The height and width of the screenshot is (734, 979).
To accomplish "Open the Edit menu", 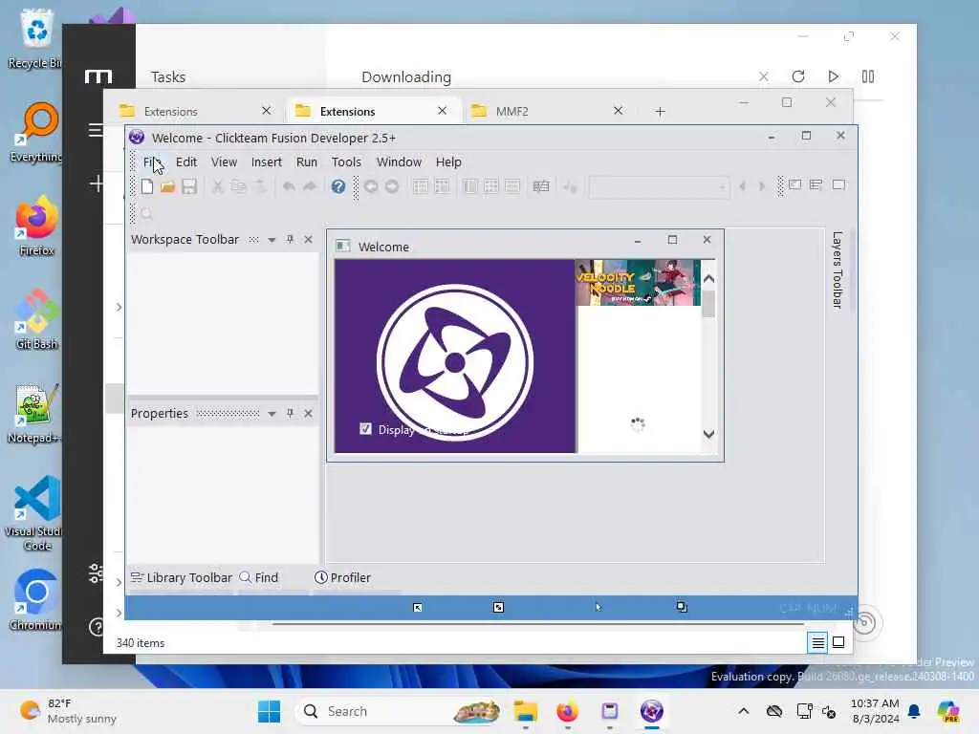I will [x=186, y=162].
